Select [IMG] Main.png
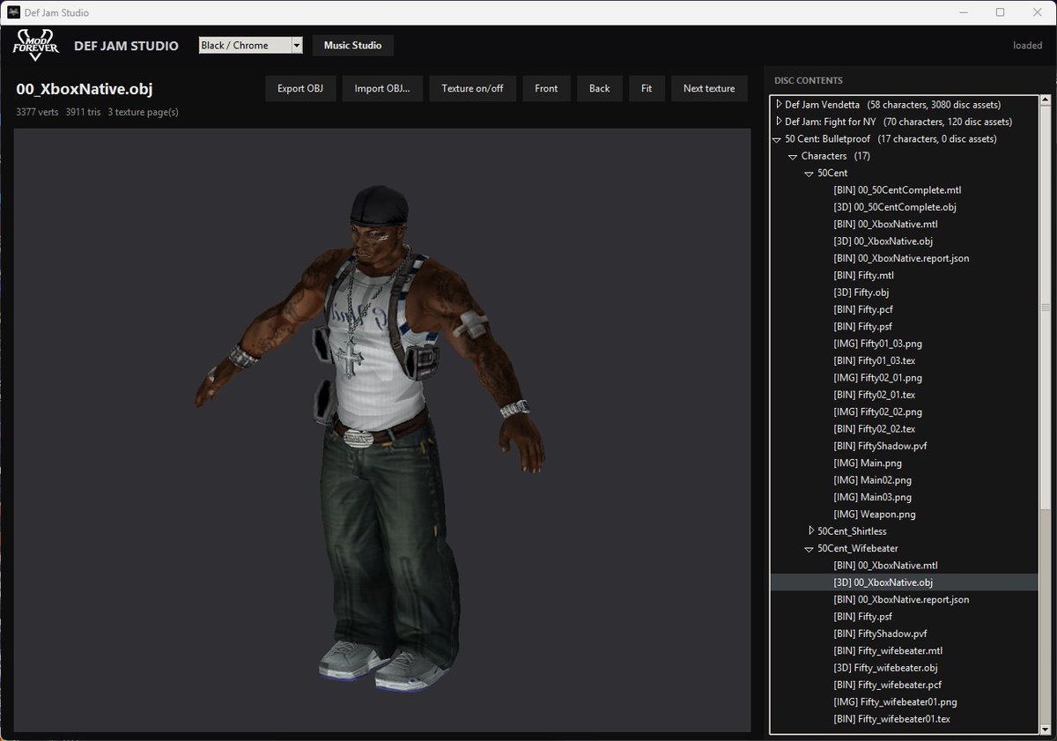 click(x=868, y=463)
